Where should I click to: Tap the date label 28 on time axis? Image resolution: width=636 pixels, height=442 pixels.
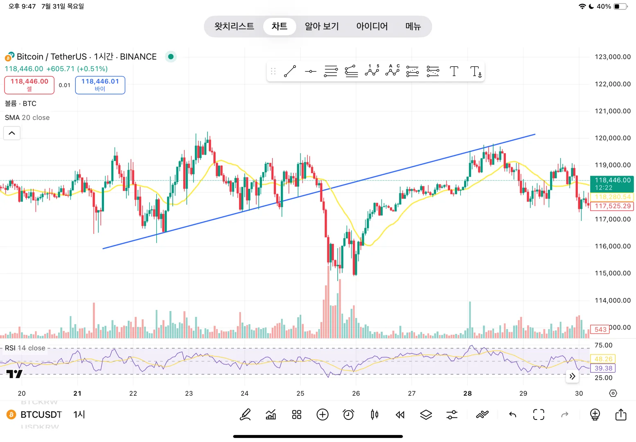pyautogui.click(x=467, y=393)
